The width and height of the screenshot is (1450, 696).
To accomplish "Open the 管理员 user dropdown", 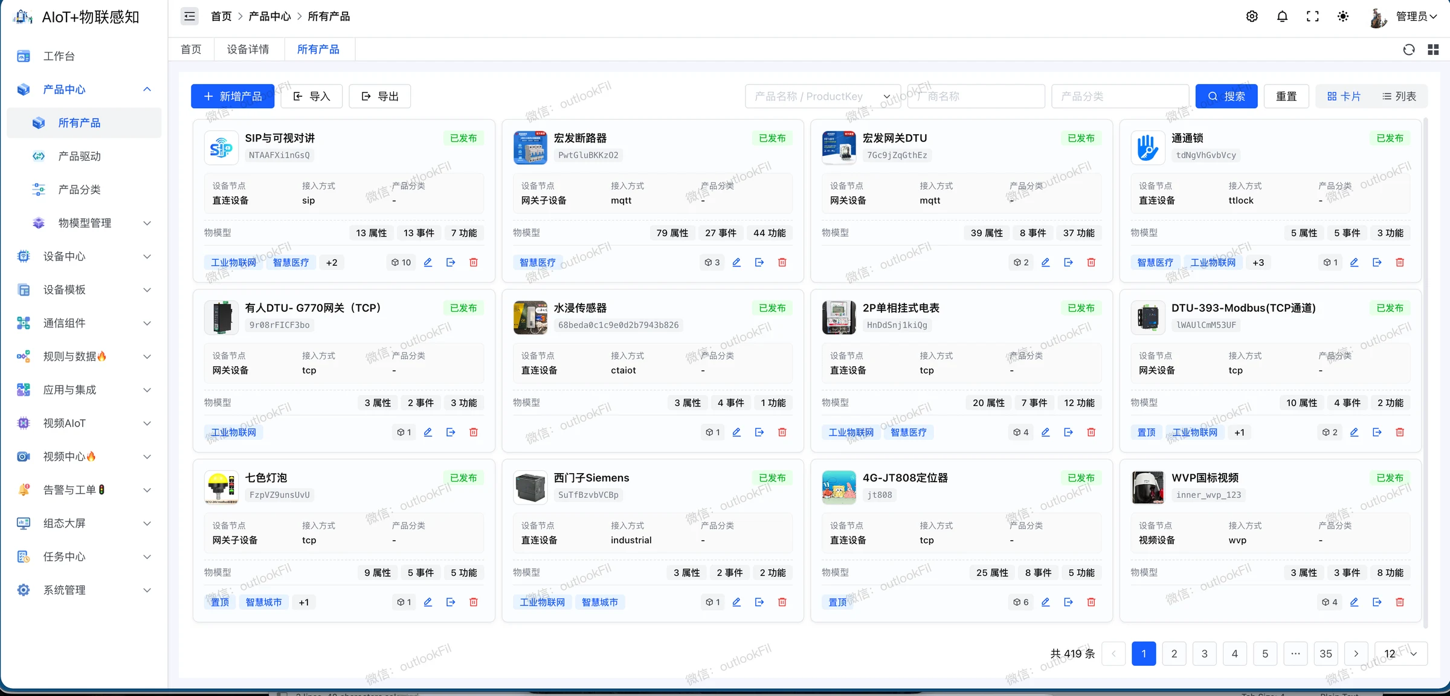I will [1404, 16].
